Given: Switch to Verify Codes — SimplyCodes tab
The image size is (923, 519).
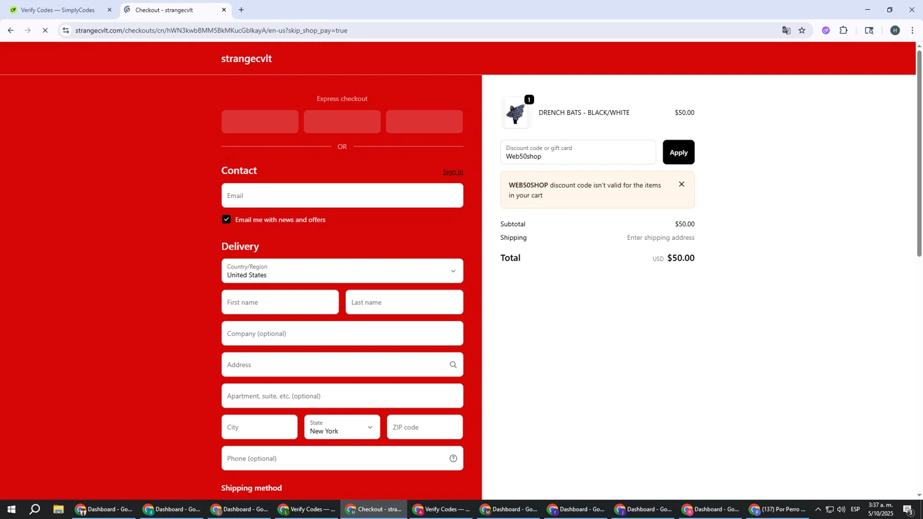Looking at the screenshot, I should click(x=58, y=10).
